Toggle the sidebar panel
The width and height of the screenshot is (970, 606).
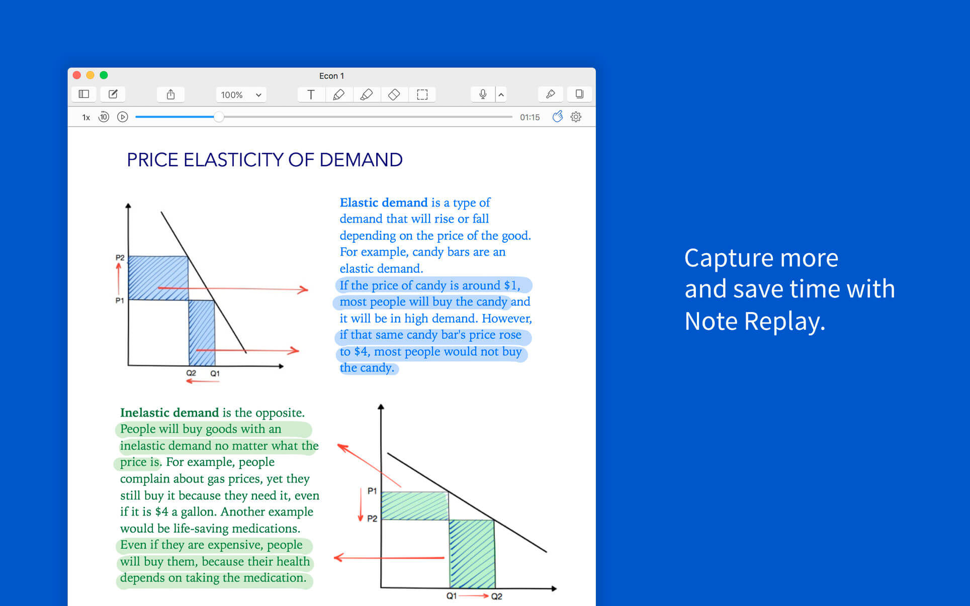coord(83,93)
